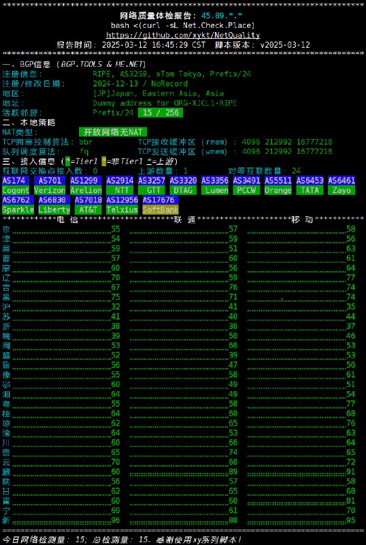This screenshot has width=366, height=545.
Task: Click the 联通 column header
Action: (x=186, y=219)
